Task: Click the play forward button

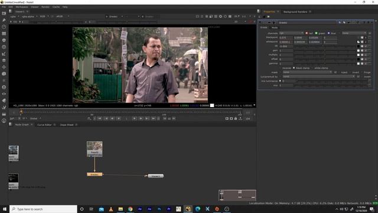Action: coord(135,118)
